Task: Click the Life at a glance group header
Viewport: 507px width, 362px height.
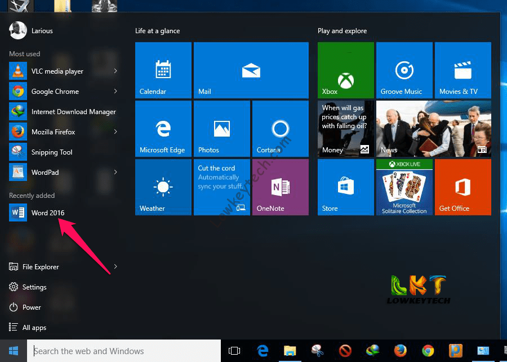Action: pos(158,31)
